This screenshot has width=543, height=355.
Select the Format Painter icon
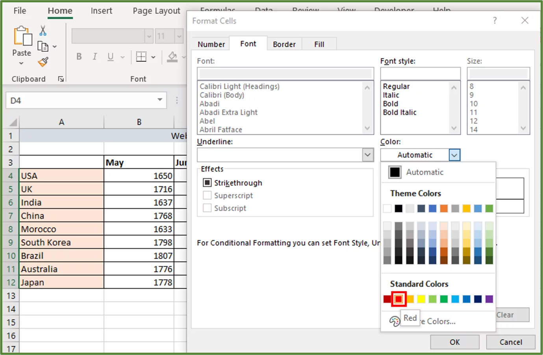tap(43, 61)
